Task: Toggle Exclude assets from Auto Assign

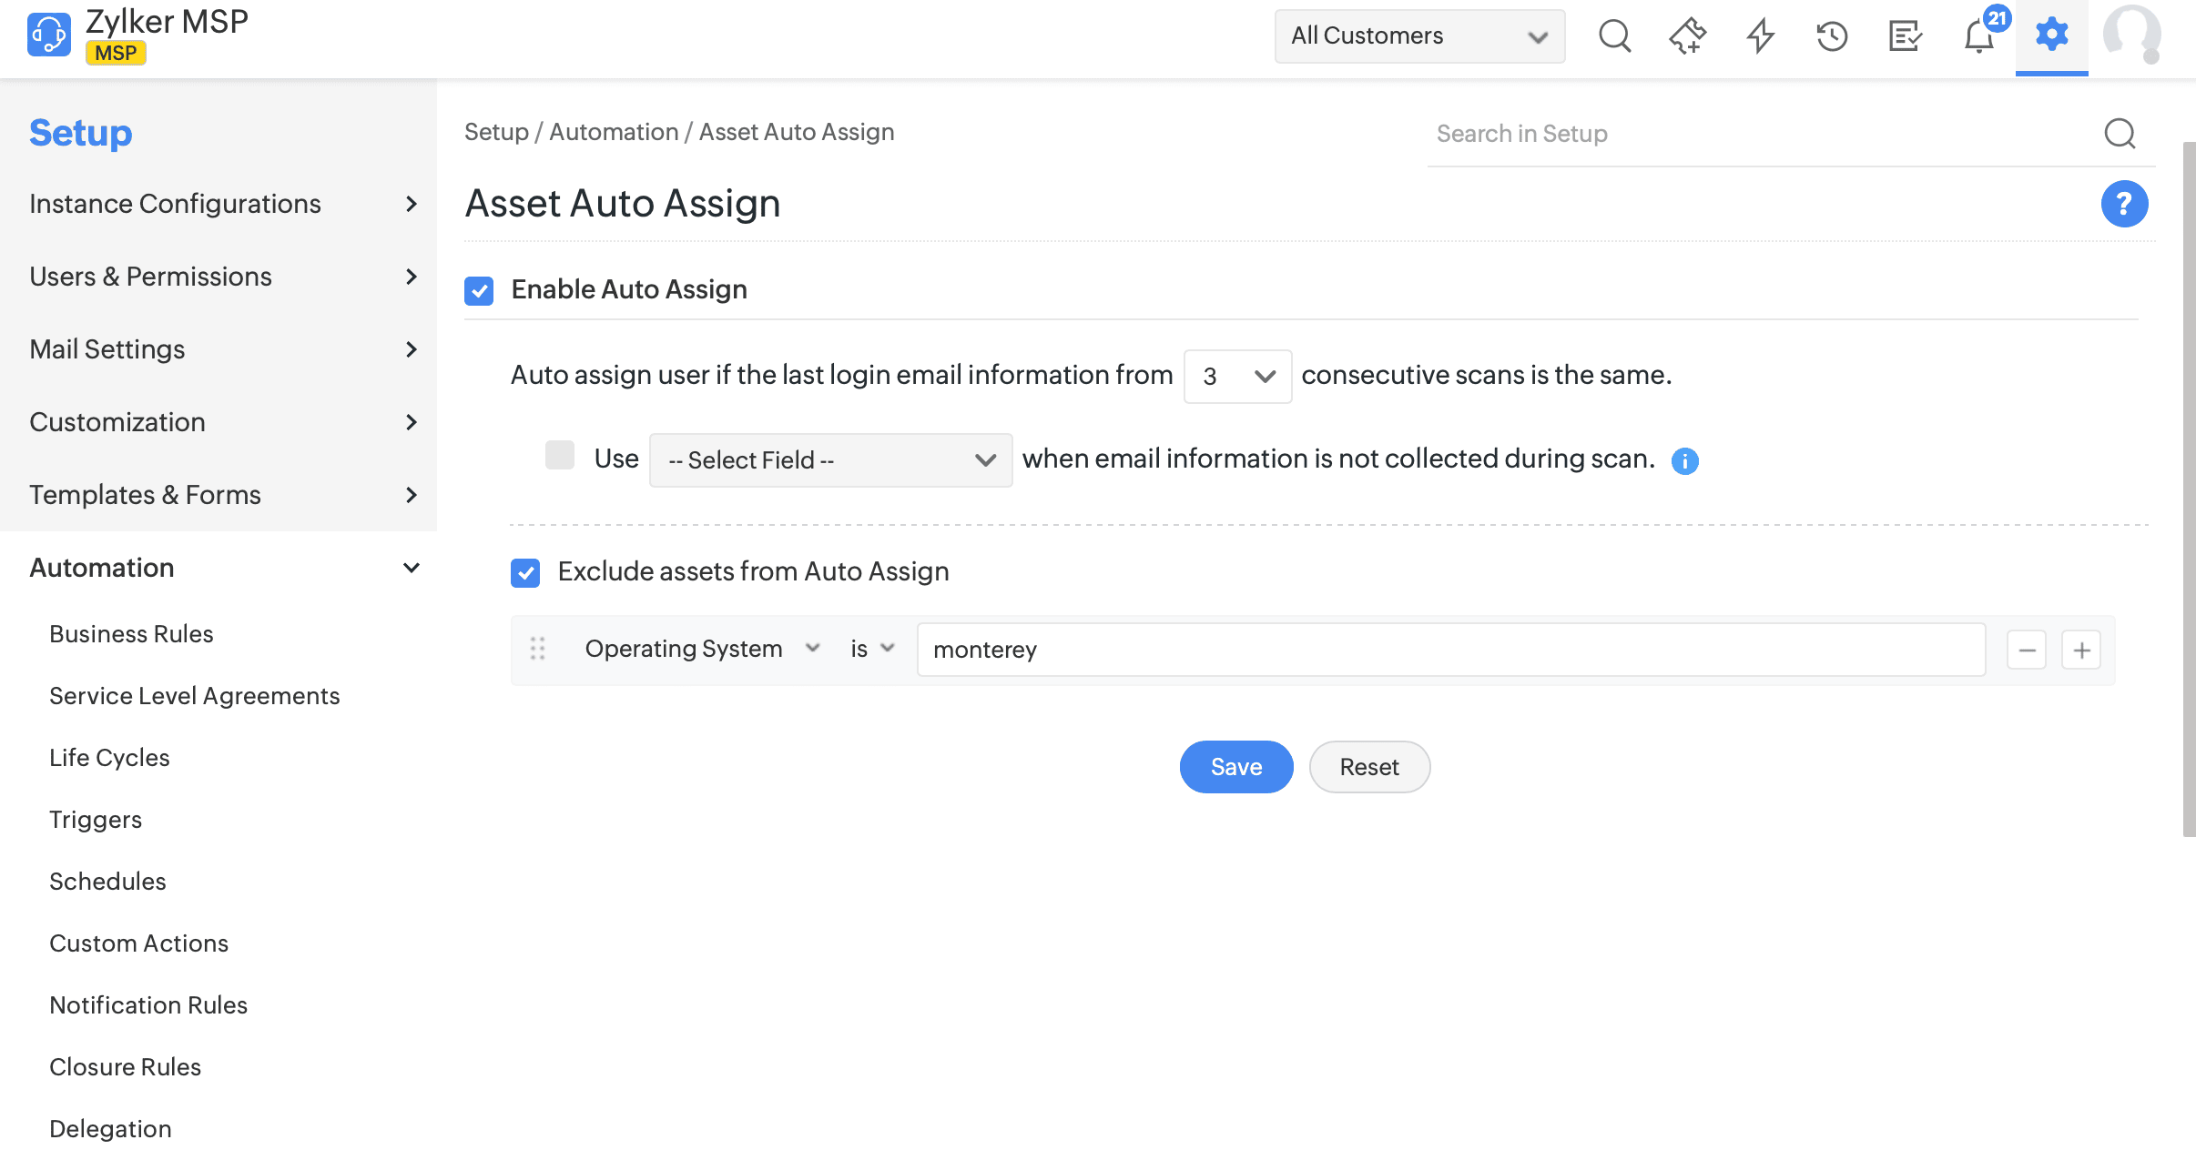Action: tap(525, 572)
